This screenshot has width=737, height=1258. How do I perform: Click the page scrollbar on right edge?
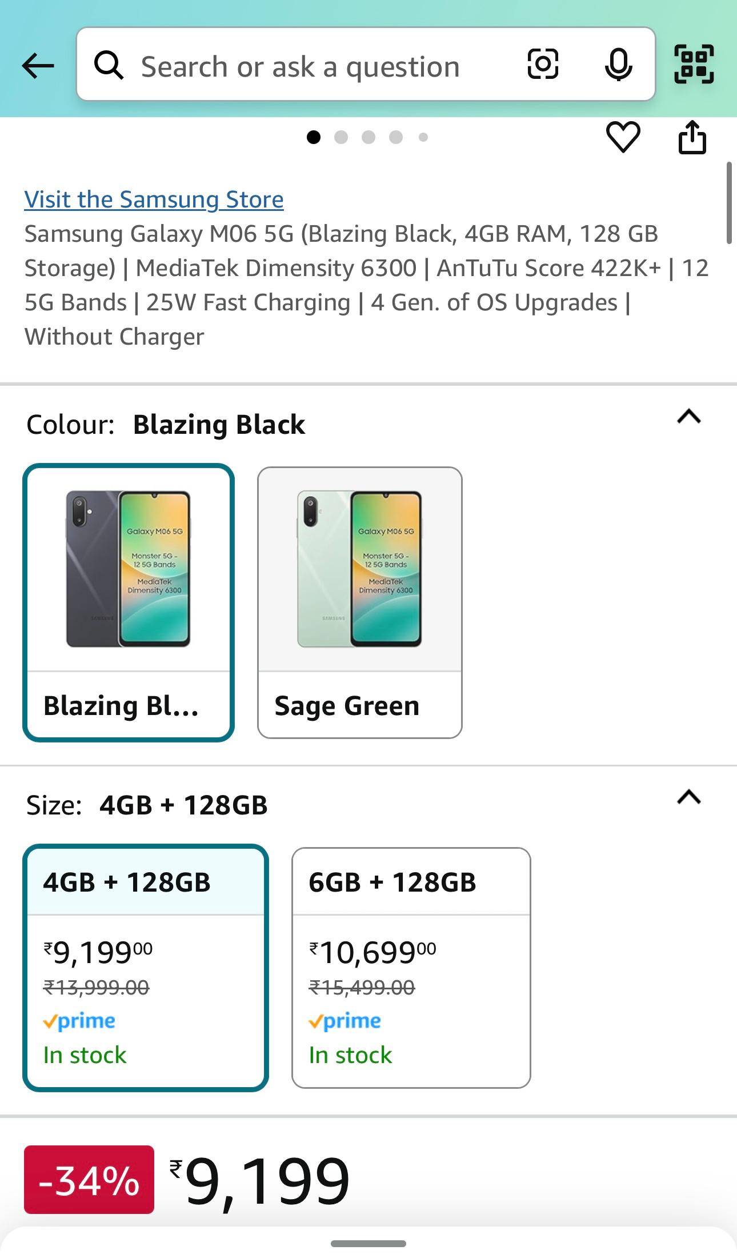click(729, 203)
